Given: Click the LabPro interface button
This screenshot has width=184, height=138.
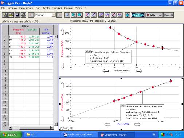Looking at the screenshot, I should click(138, 15).
